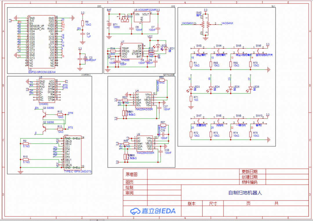Image resolution: width=313 pixels, height=221 pixels.
Task: Select the C4 1uF capacitor
Action: pos(83,35)
